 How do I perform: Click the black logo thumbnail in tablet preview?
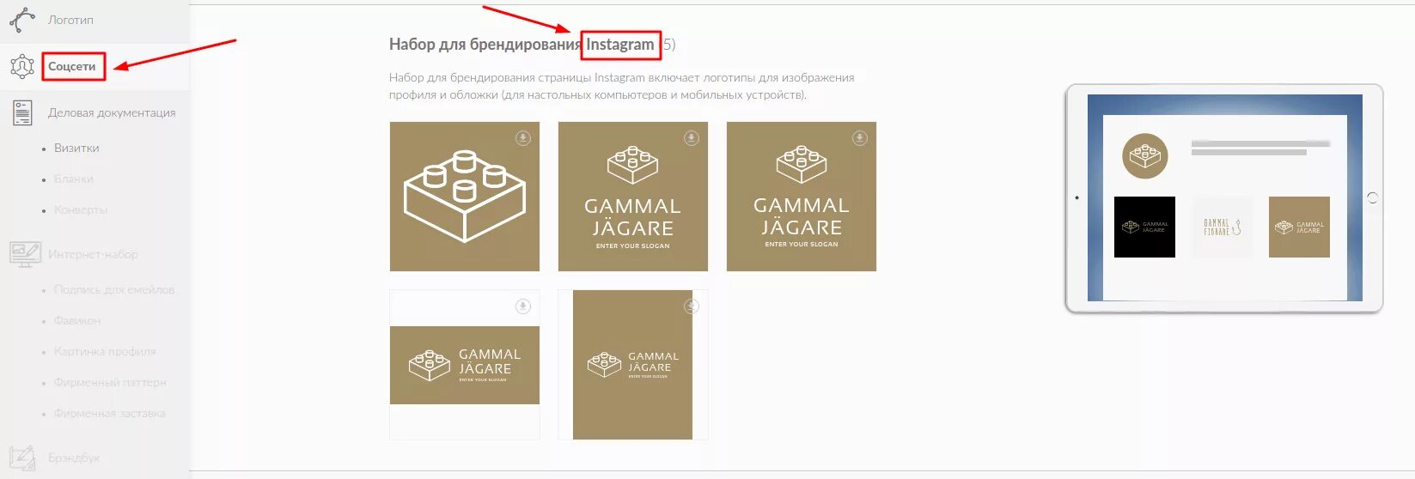pyautogui.click(x=1144, y=227)
